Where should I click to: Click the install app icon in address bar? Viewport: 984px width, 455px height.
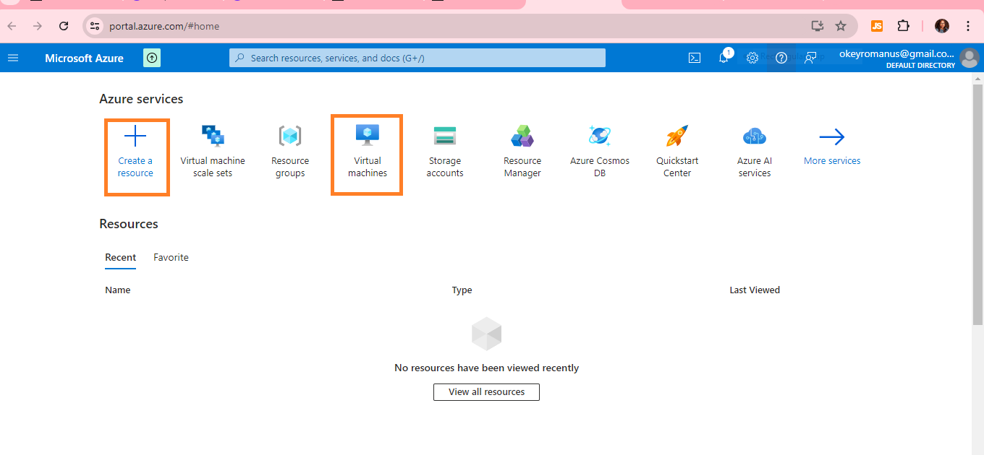click(818, 26)
